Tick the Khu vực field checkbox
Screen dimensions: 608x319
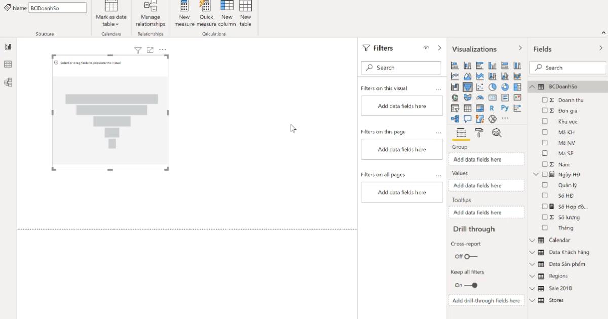click(x=545, y=122)
